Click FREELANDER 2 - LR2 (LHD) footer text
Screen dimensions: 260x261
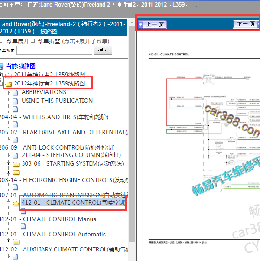point(178,242)
